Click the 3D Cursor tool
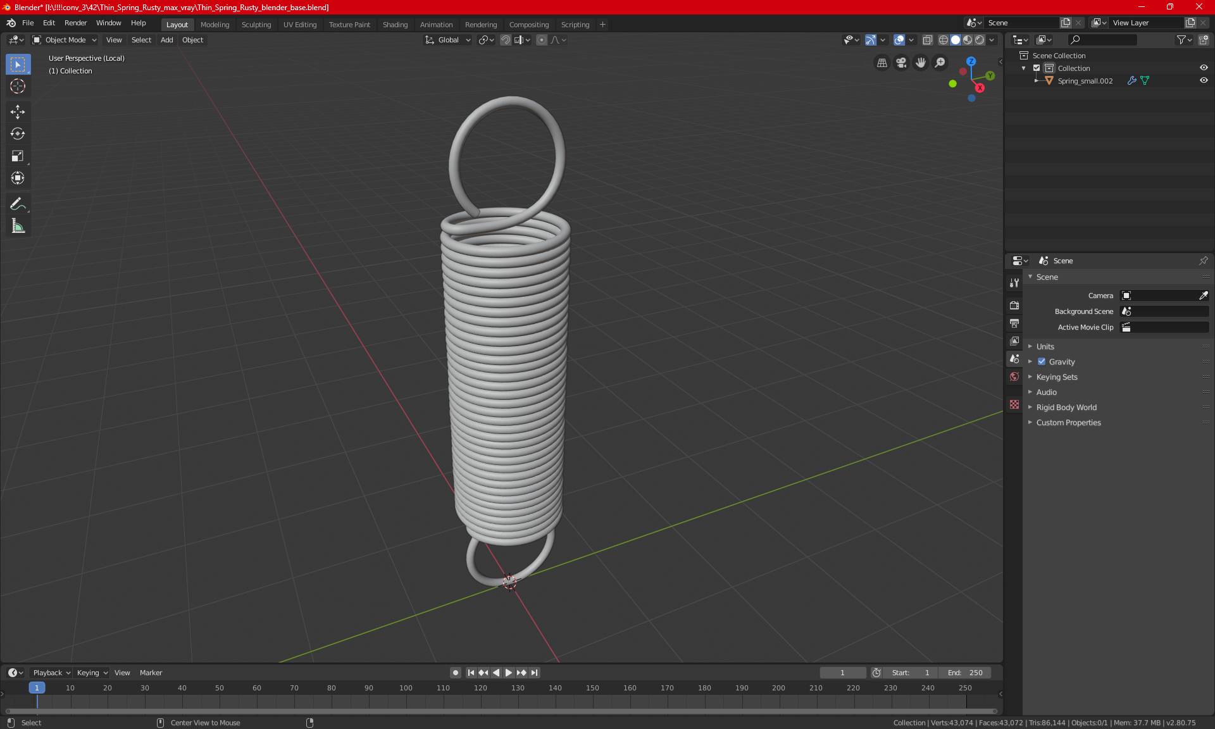The height and width of the screenshot is (729, 1215). pos(18,86)
